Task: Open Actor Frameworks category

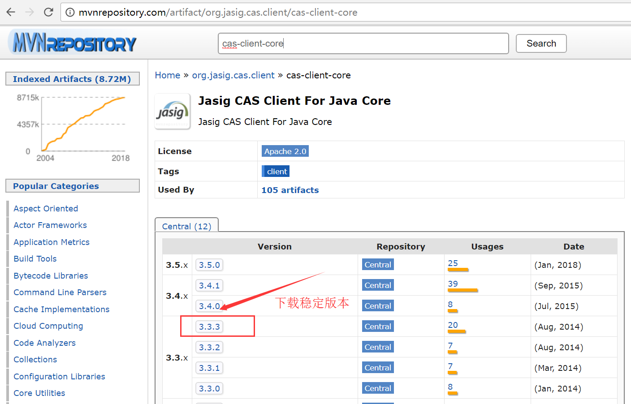Action: click(x=50, y=225)
